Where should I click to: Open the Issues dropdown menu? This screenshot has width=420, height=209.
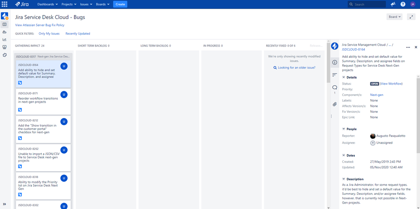(x=86, y=4)
